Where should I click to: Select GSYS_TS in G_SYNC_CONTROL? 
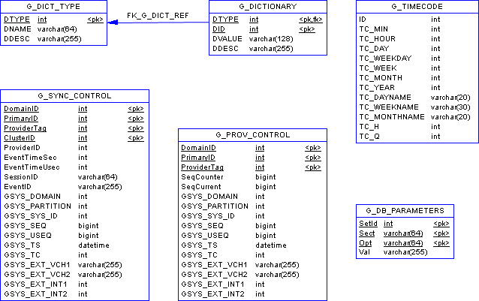coord(22,245)
